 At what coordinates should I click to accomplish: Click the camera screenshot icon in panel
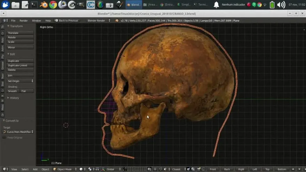pyautogui.click(x=110, y=5)
